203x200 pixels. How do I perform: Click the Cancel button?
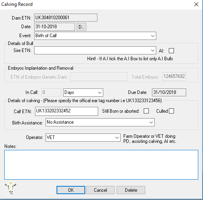(x=100, y=190)
